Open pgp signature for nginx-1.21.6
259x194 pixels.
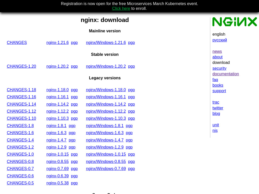(x=74, y=42)
